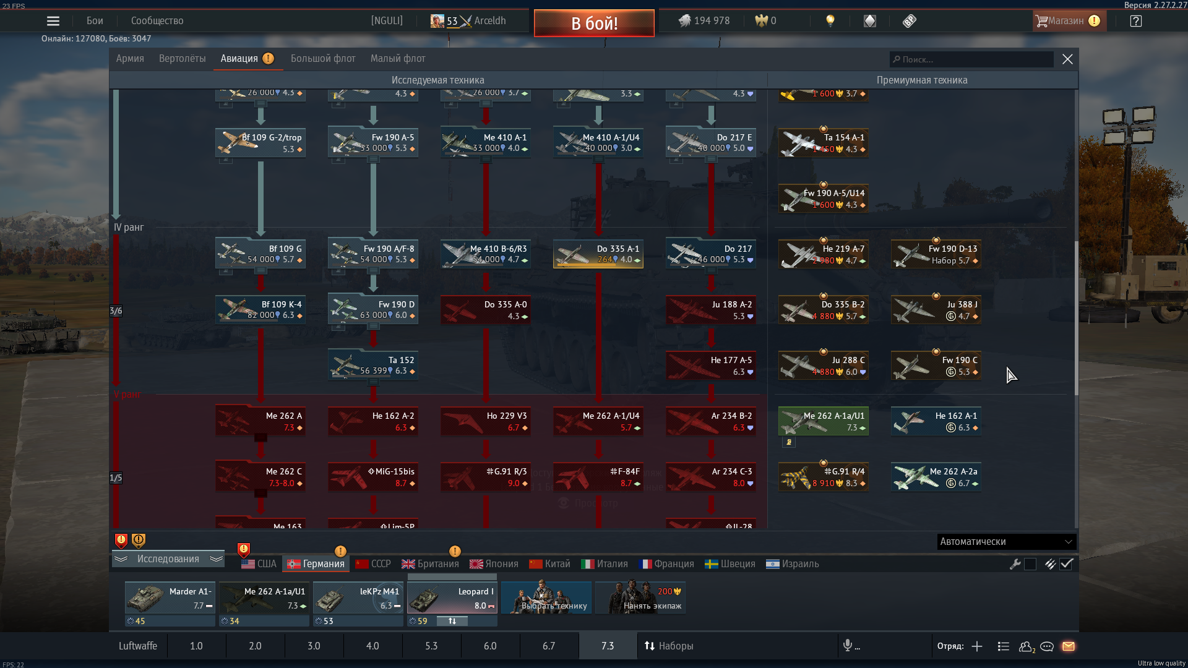Click the Выбрать технику crew slot
The image size is (1188, 668).
coord(546,597)
